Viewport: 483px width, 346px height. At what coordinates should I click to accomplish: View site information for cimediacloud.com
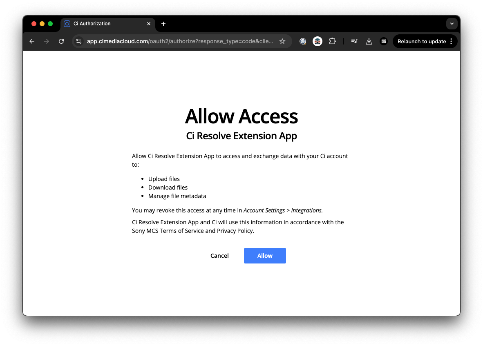pyautogui.click(x=79, y=41)
